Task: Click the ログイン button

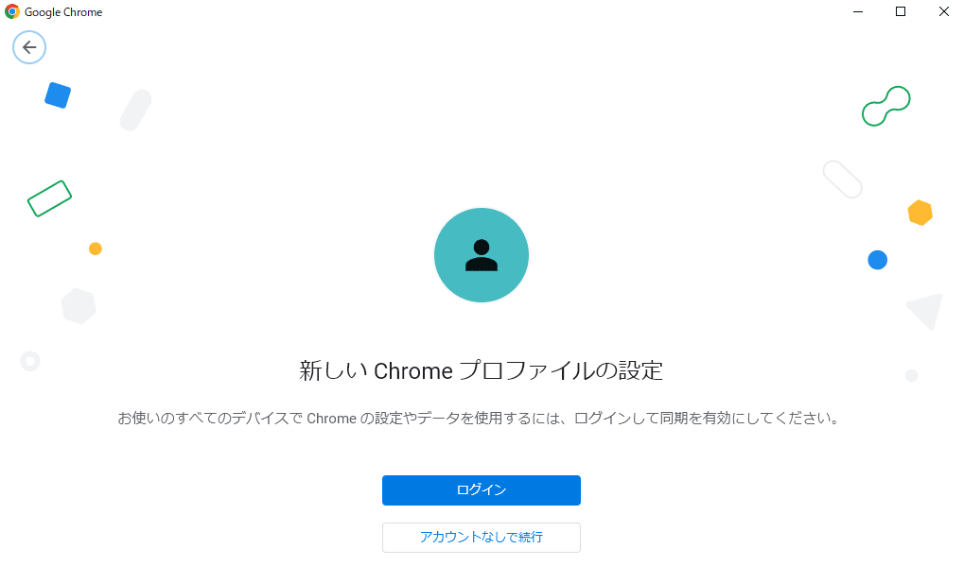Action: pos(482,489)
